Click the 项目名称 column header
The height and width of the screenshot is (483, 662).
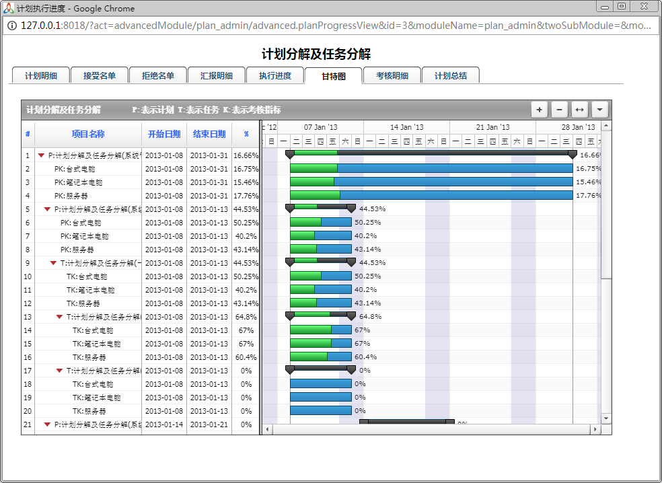pyautogui.click(x=88, y=135)
